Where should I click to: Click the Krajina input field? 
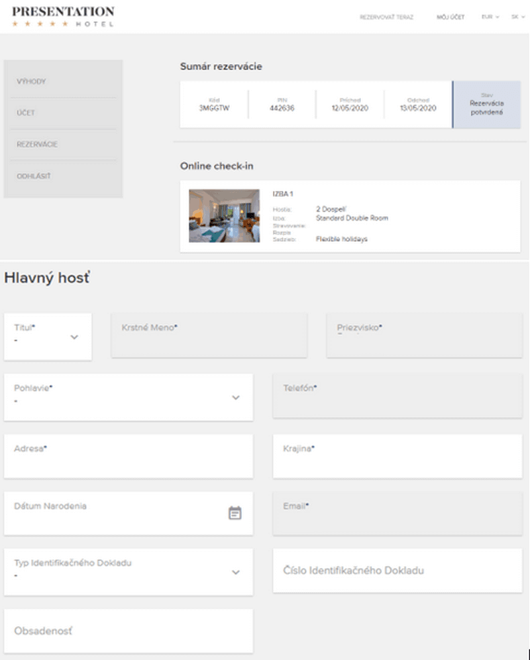[x=397, y=457]
